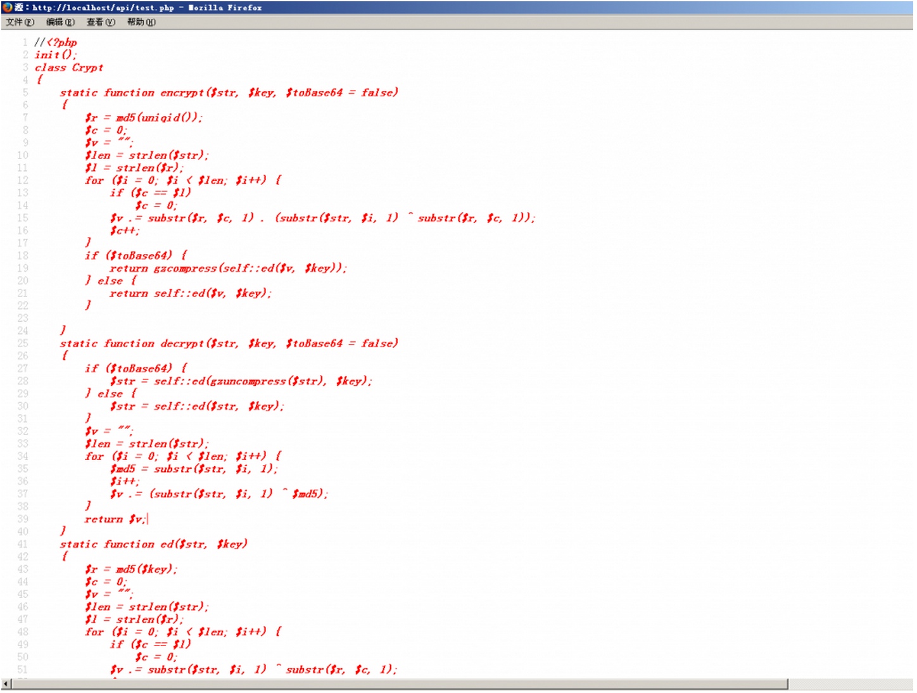Screen dimensions: 917x693
Task: Click 'return self::ed($v, $key);' line
Action: (191, 293)
